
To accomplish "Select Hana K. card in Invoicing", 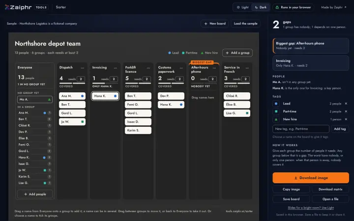I will [105, 96].
